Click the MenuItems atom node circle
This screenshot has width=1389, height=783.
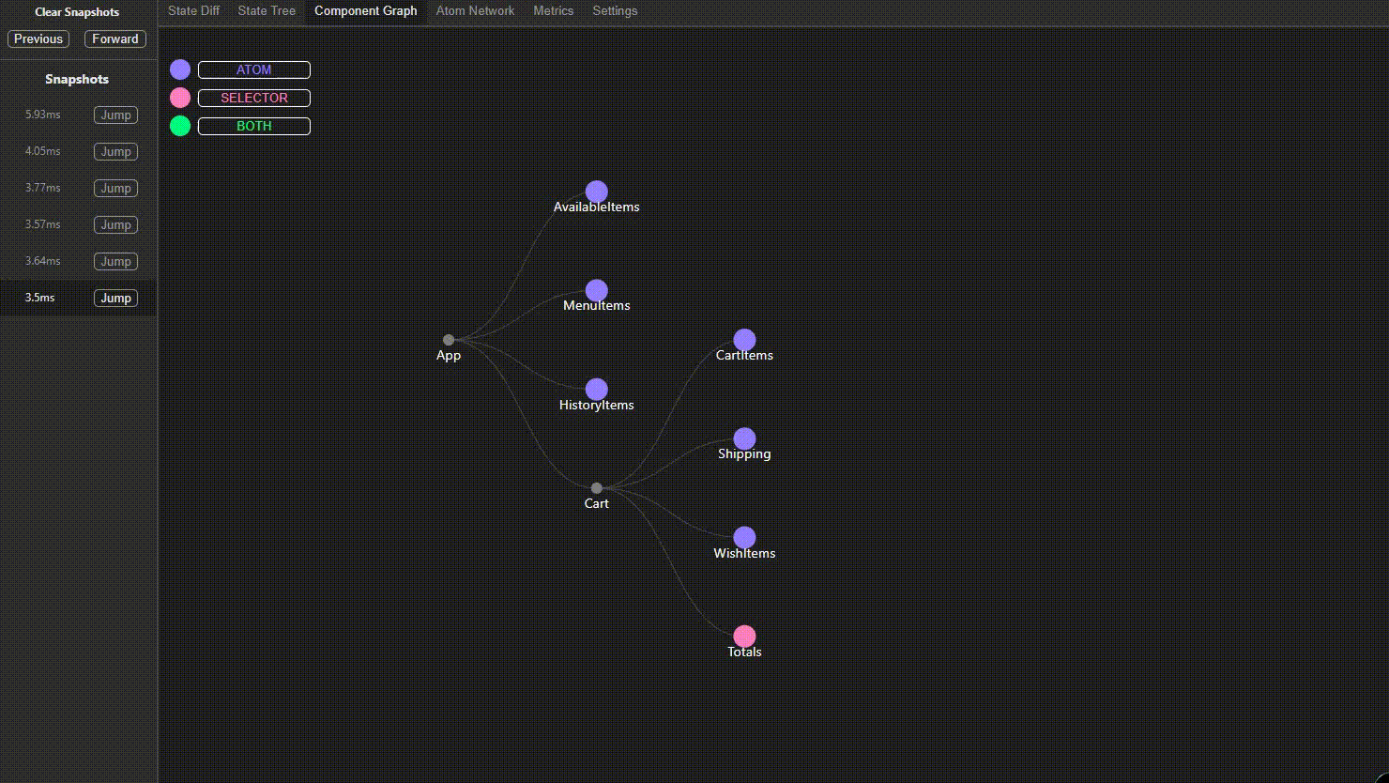click(x=597, y=291)
